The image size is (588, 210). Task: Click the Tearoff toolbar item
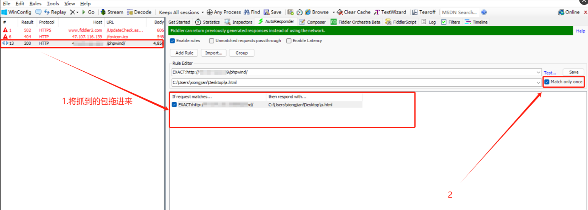coord(424,12)
